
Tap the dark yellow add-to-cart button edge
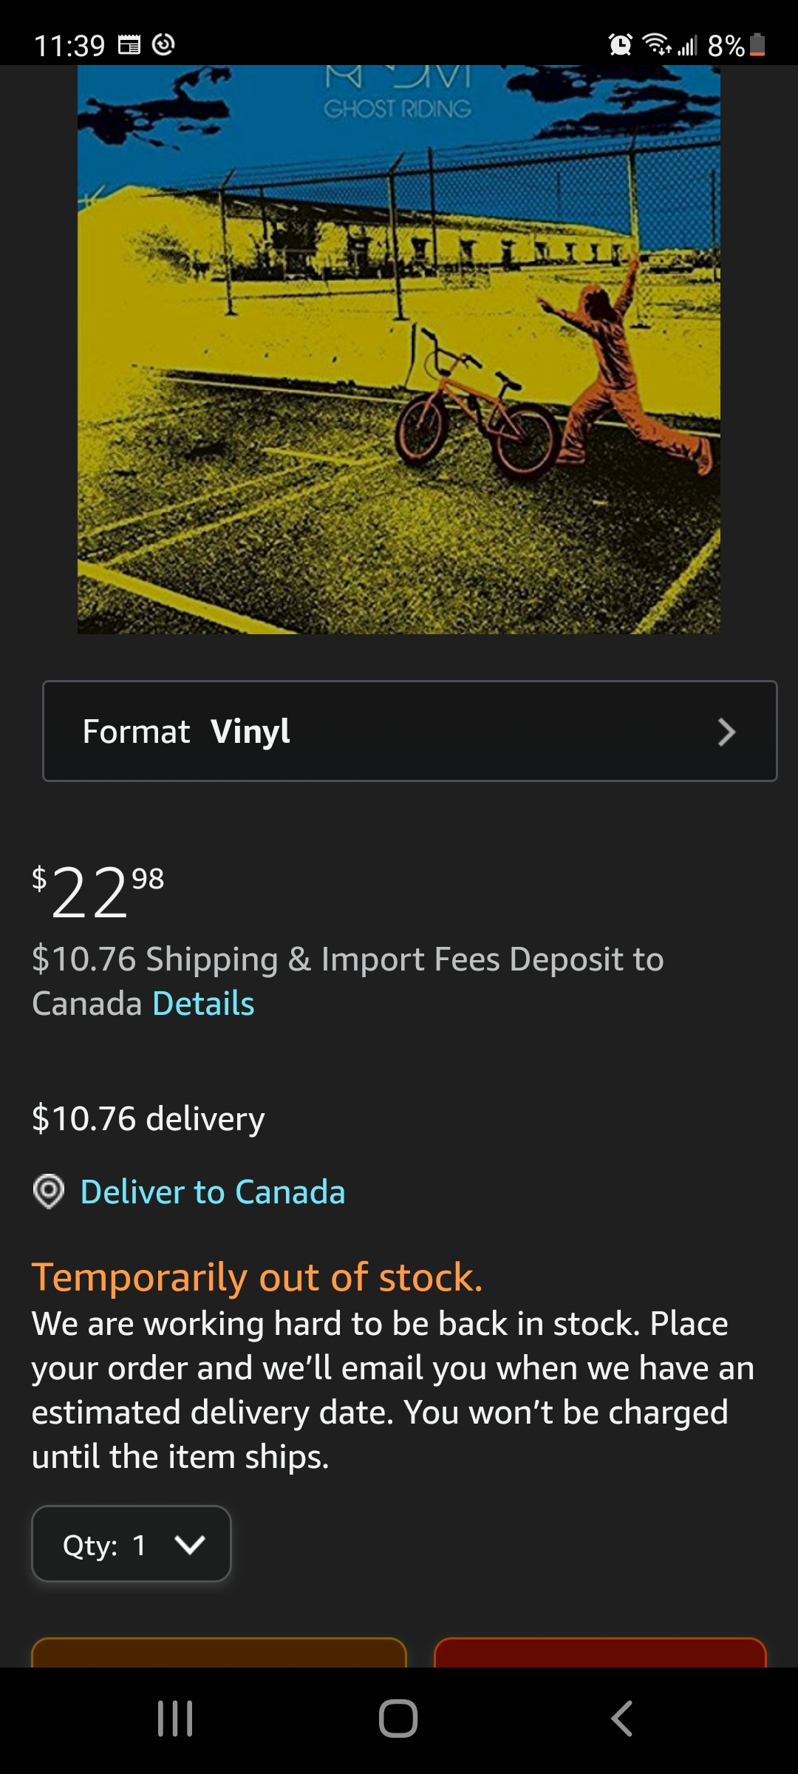(x=219, y=1652)
